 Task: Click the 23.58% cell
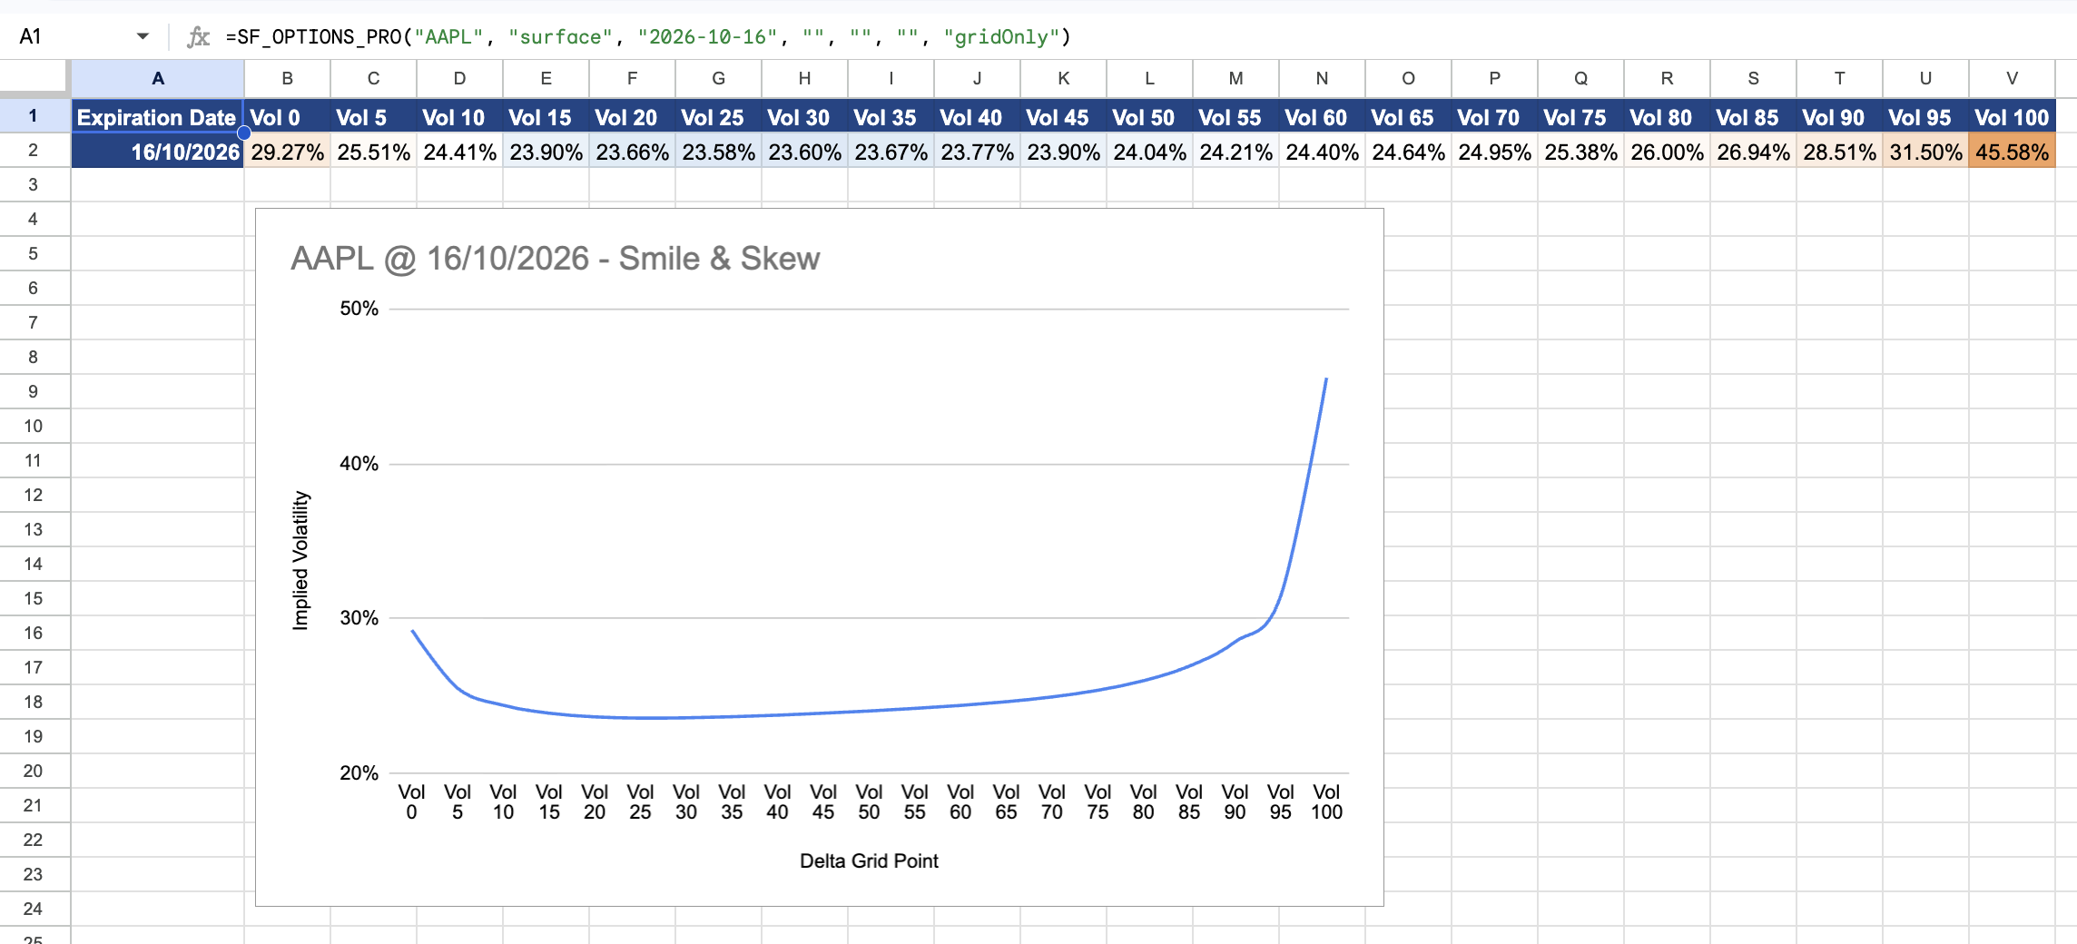point(718,151)
